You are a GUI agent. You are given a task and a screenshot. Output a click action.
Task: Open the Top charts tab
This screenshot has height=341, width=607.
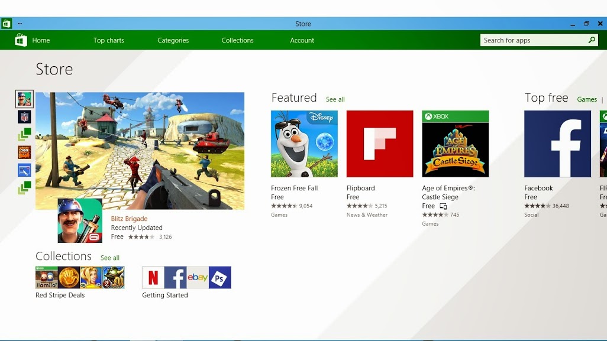click(x=109, y=40)
